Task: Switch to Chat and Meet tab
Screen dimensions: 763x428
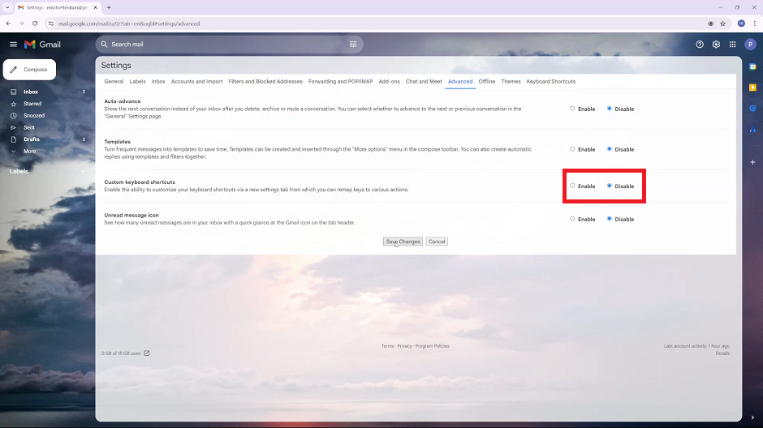Action: 424,82
